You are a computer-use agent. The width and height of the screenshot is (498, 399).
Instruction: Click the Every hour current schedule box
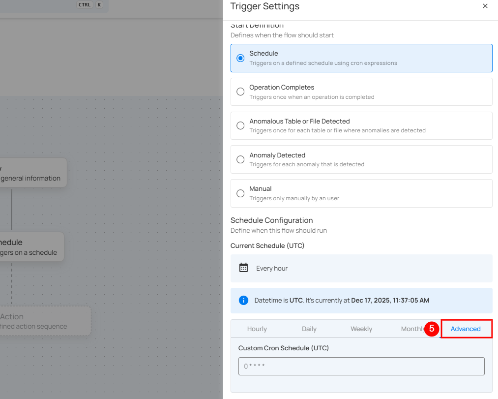point(361,268)
